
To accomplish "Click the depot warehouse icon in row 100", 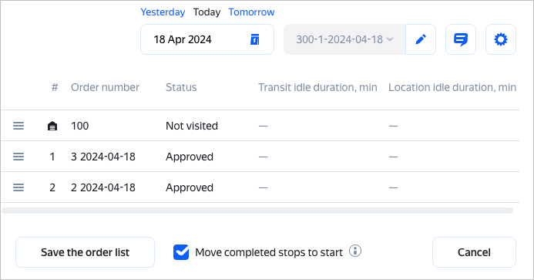I will [52, 127].
